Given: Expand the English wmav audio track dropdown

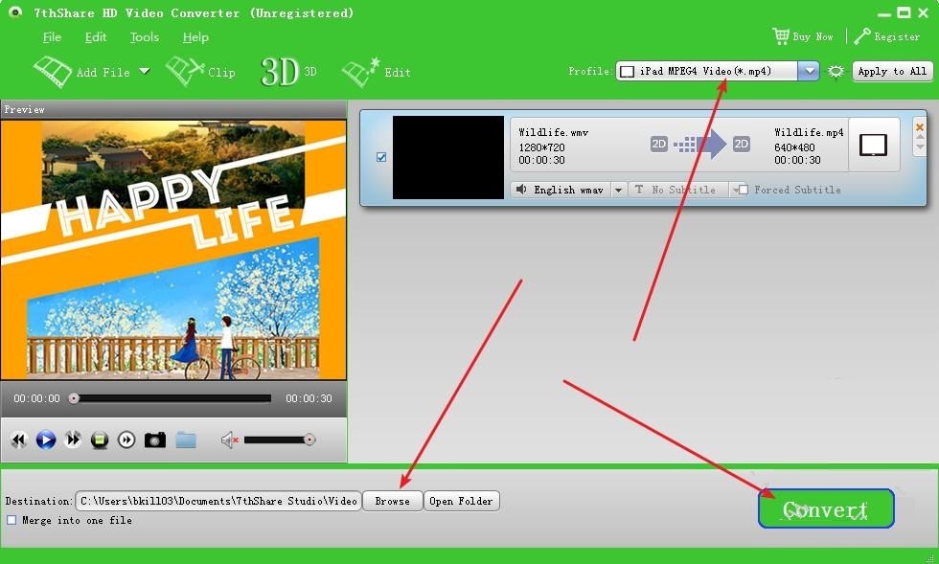Looking at the screenshot, I should 618,190.
